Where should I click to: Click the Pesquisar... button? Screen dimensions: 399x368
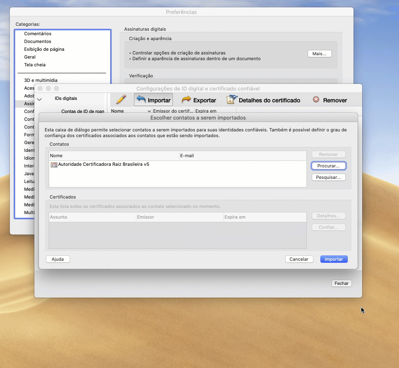tap(328, 177)
